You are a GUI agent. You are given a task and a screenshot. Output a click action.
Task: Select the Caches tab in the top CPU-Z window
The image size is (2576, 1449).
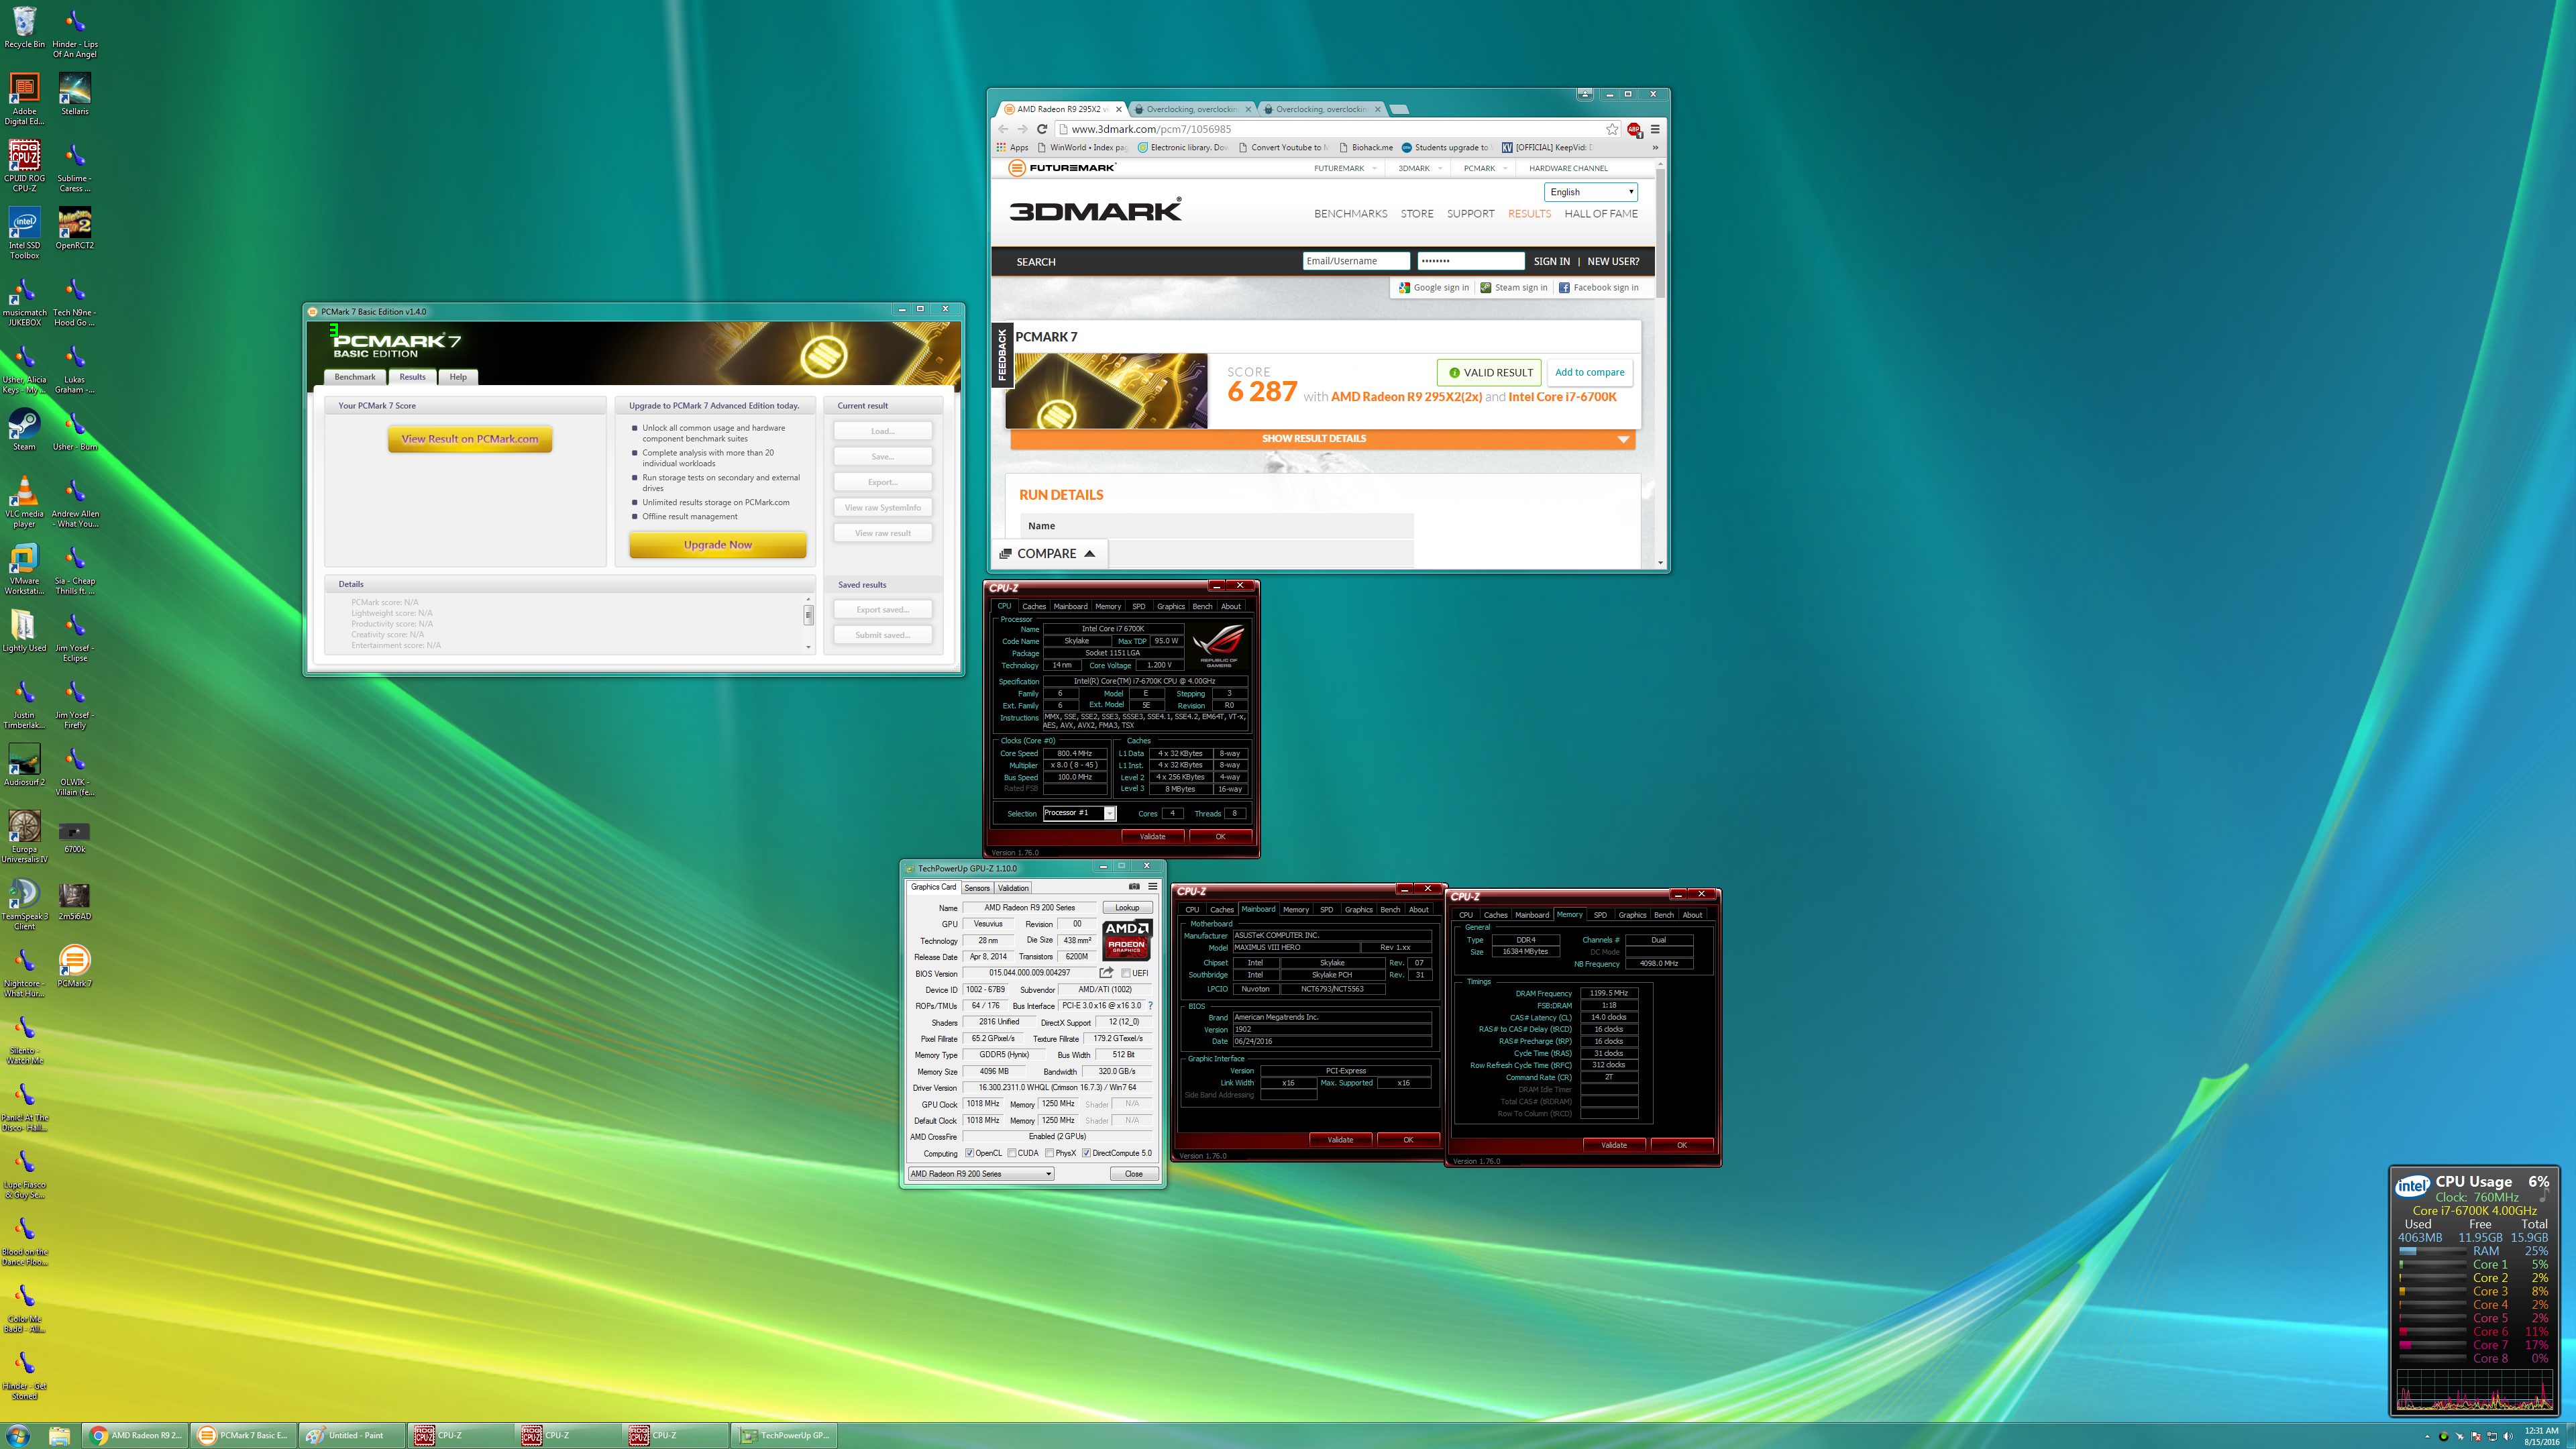(1034, 606)
